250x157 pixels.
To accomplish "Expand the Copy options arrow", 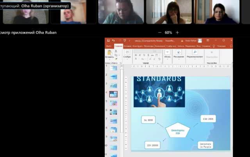I will [119, 55].
